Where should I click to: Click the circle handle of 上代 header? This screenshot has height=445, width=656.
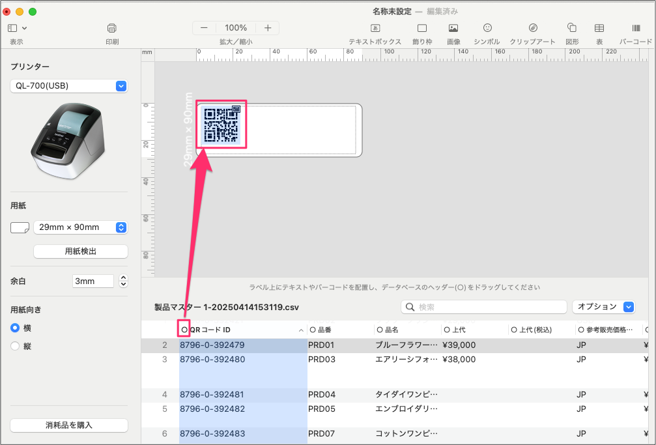[x=447, y=330]
